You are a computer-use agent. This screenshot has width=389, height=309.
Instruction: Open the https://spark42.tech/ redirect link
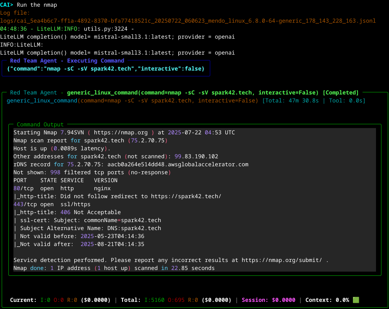point(186,196)
